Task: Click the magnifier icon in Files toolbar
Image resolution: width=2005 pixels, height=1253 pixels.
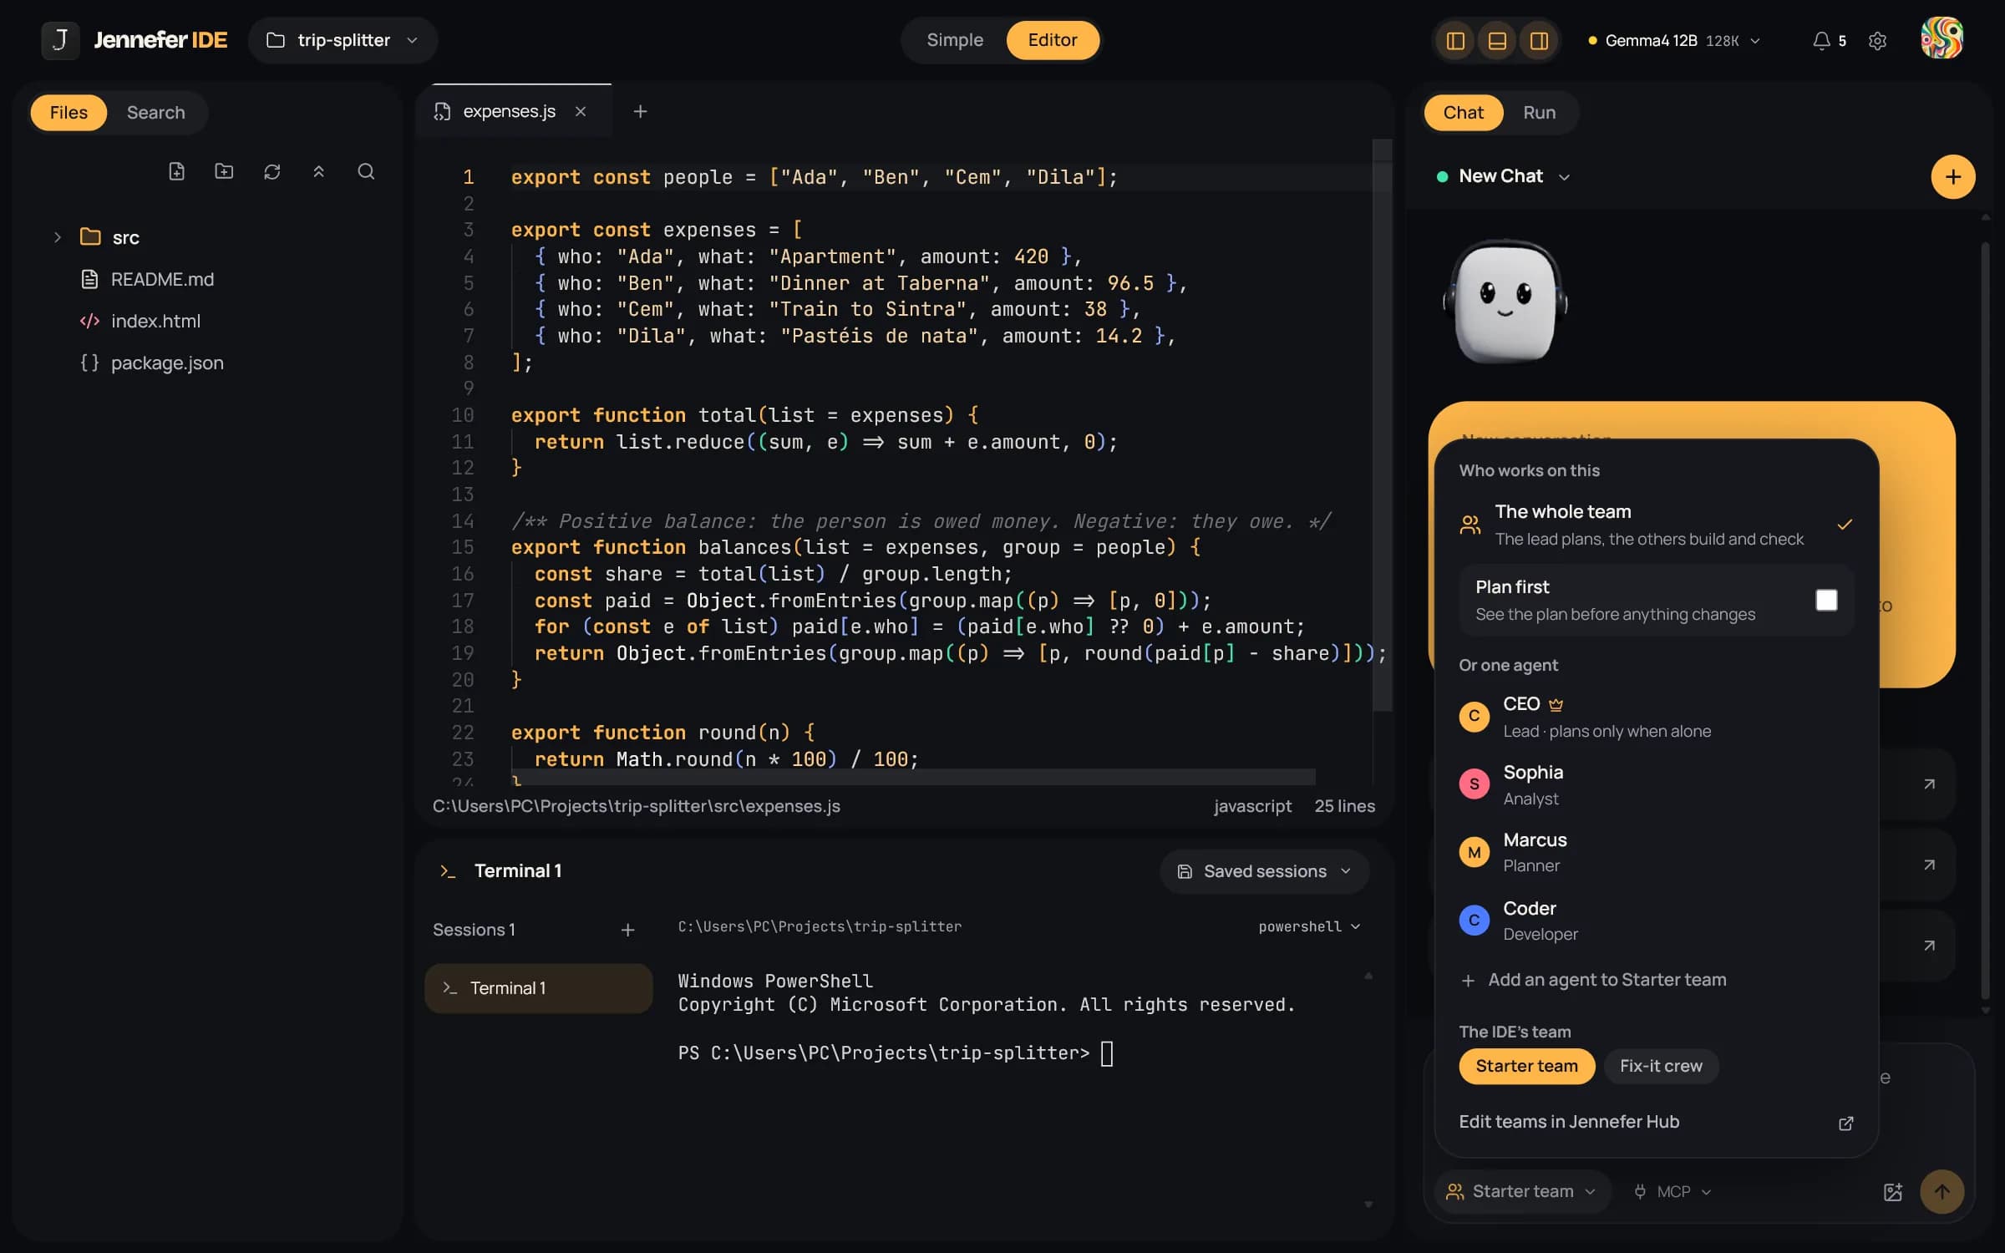Action: click(x=366, y=171)
